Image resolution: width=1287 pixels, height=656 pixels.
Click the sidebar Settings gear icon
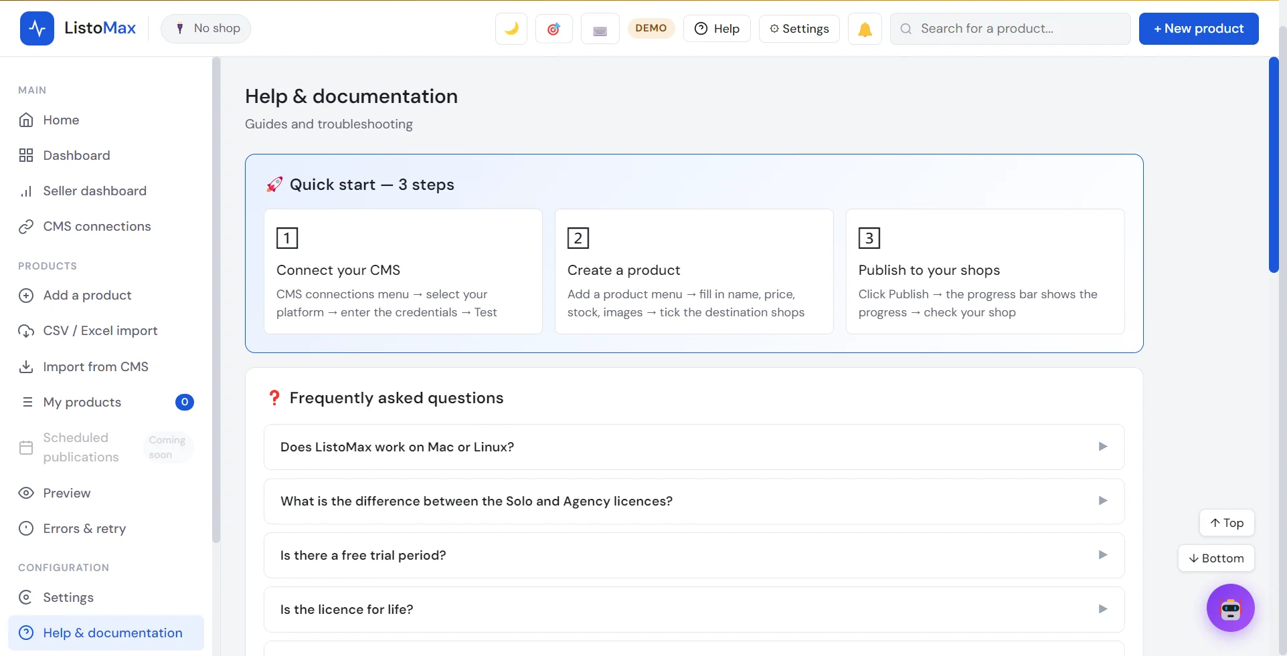point(26,597)
